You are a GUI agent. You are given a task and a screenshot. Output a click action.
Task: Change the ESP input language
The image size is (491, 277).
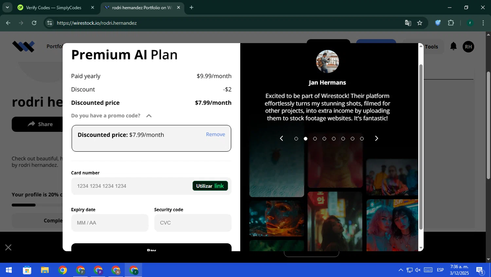click(440, 270)
